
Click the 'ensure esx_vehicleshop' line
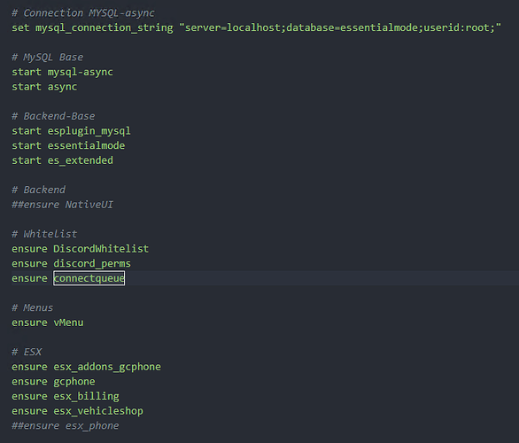tap(77, 411)
